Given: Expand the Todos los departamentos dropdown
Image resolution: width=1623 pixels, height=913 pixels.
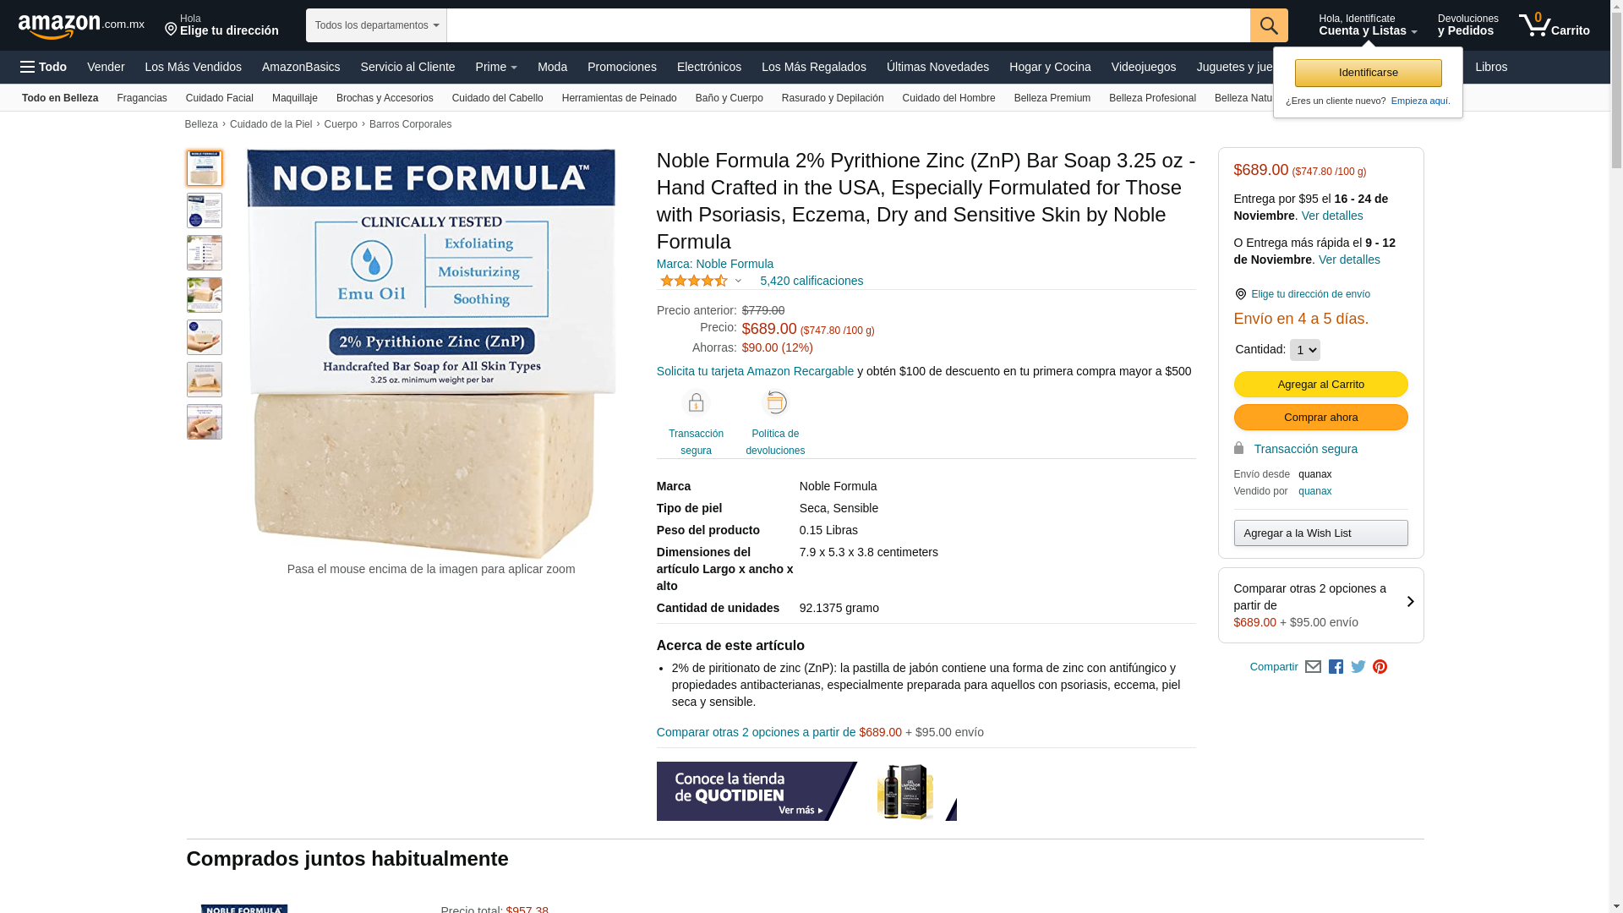Looking at the screenshot, I should (376, 25).
